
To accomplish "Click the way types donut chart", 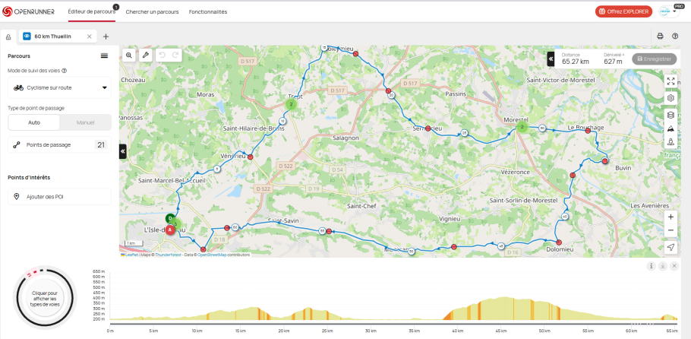I will pyautogui.click(x=44, y=297).
